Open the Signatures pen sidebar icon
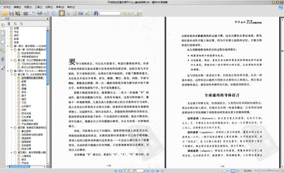The height and width of the screenshot is (173, 284). pos(3,68)
